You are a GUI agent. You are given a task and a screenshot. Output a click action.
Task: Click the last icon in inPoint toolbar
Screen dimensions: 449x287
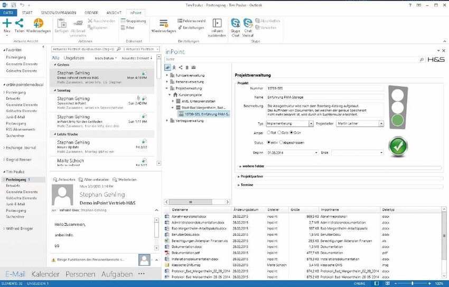pyautogui.click(x=193, y=68)
